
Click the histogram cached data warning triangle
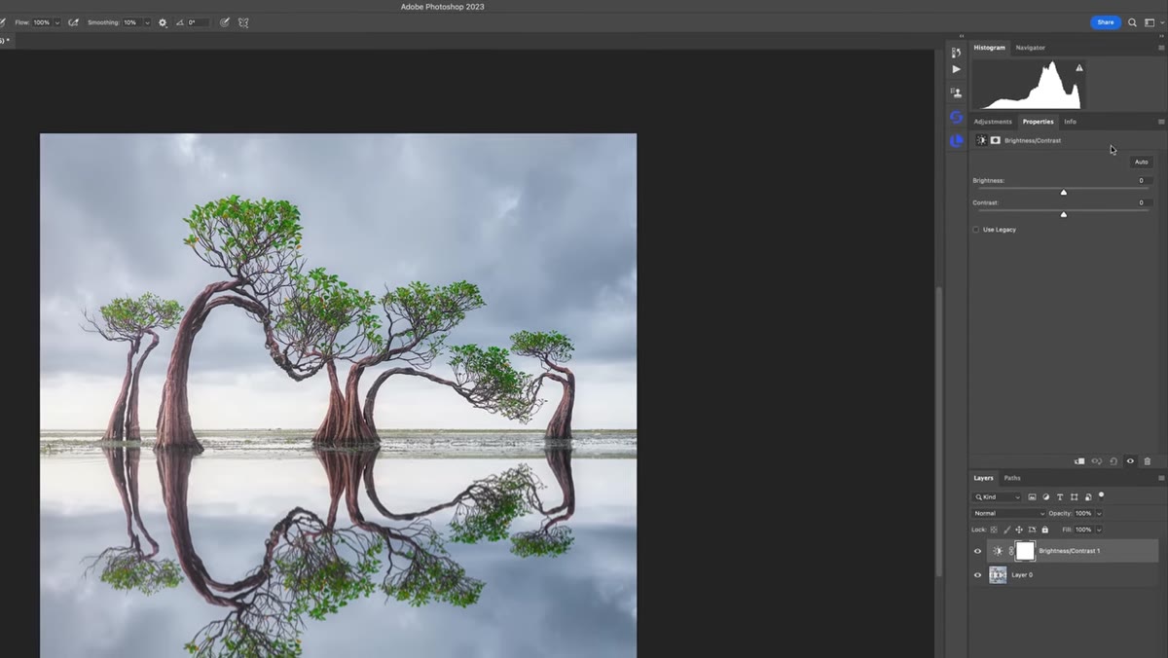coord(1078,68)
